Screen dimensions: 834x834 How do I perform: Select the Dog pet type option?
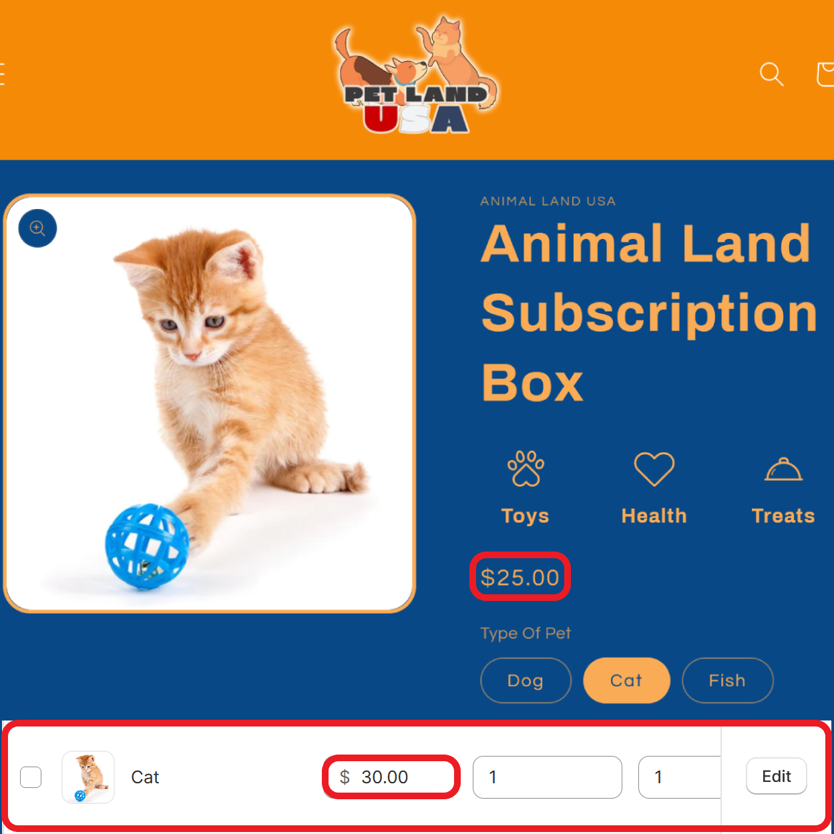[x=526, y=680]
